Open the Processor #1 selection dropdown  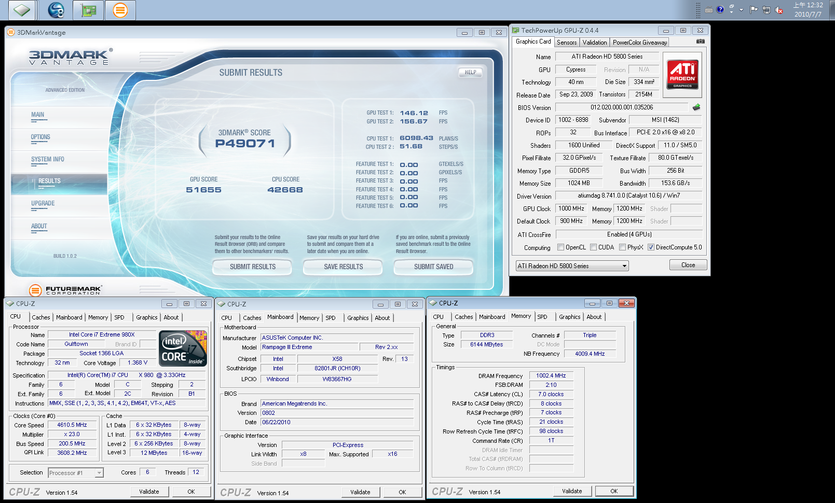(76, 473)
